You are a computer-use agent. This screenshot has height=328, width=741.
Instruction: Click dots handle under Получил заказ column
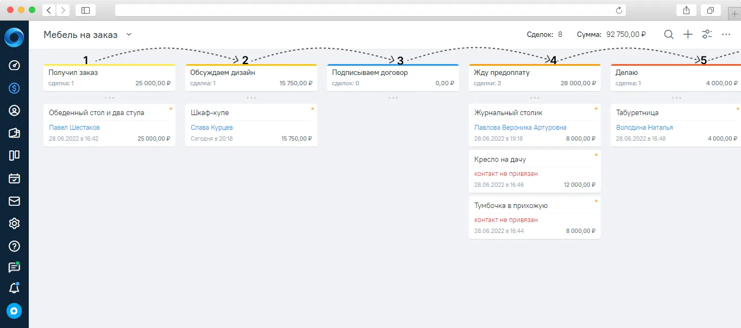tap(109, 98)
